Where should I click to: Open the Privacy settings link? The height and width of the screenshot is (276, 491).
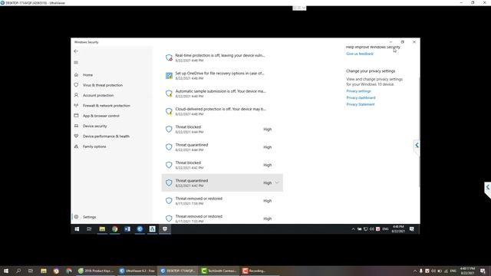pos(358,91)
